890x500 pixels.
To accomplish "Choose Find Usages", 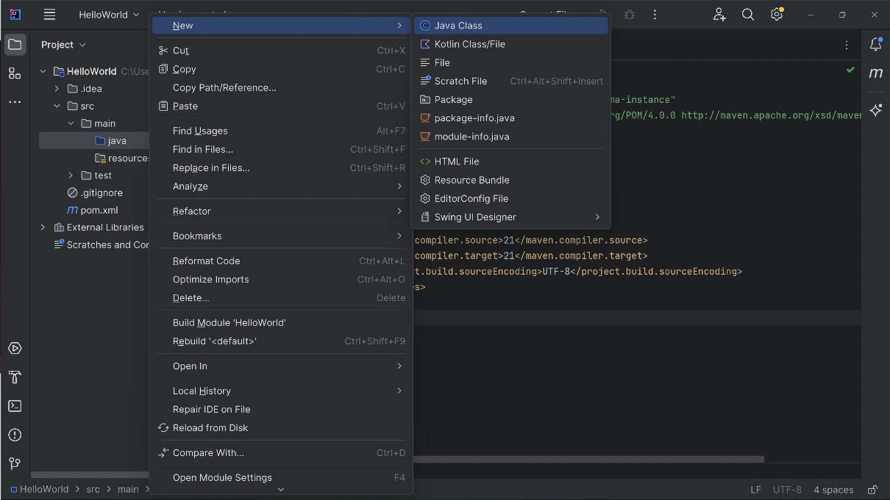I will coord(281,131).
